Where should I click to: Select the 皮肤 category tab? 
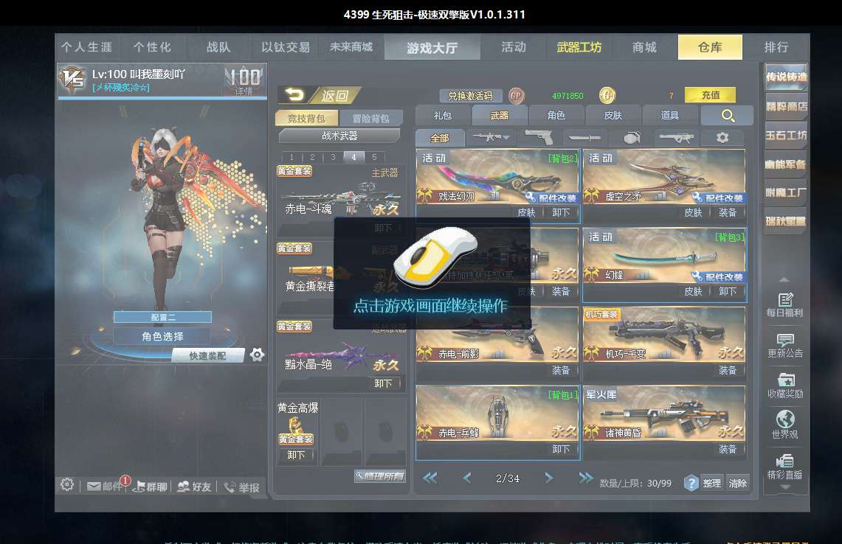click(613, 115)
